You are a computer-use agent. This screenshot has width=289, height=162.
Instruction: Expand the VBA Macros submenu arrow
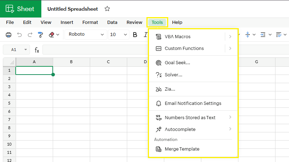(x=230, y=36)
